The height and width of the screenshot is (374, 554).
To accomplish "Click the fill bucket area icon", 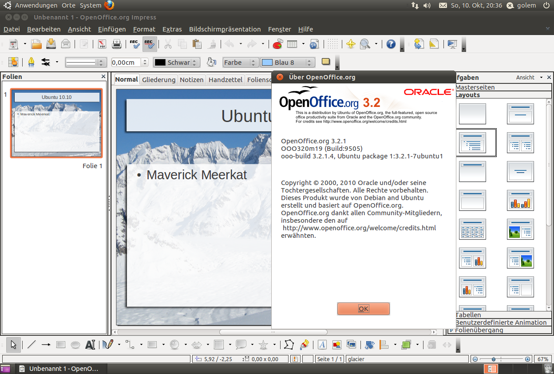I will pyautogui.click(x=211, y=62).
